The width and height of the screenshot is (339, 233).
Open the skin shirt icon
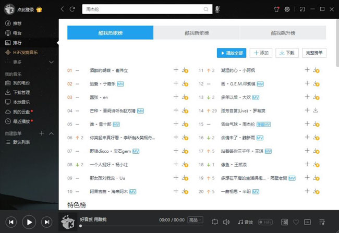coord(276,9)
